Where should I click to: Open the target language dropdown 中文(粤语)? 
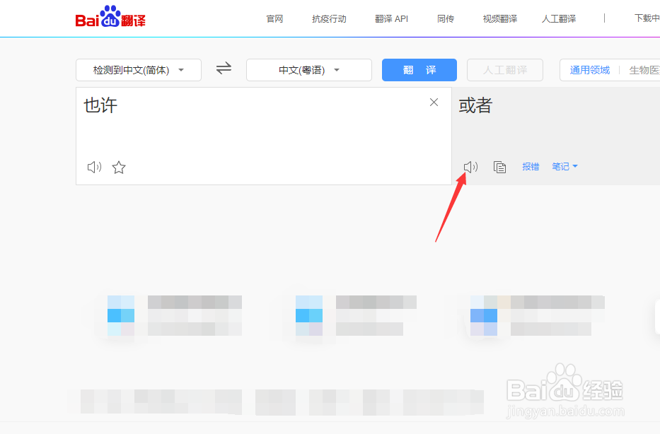coord(308,69)
